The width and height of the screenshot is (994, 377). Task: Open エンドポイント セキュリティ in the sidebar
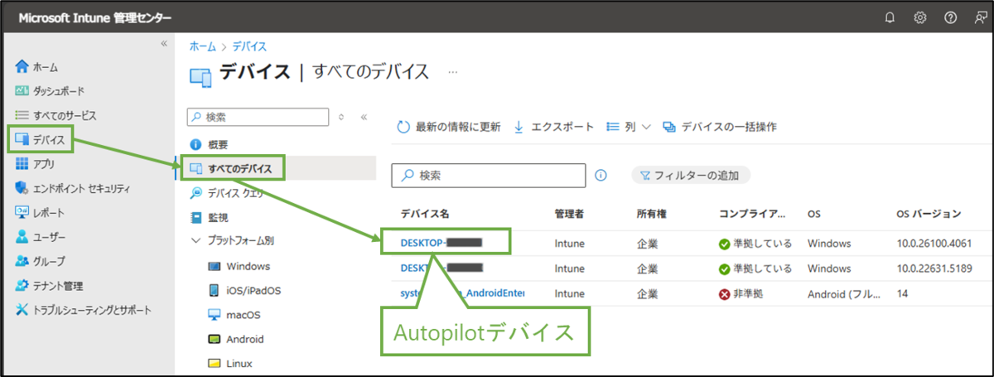coord(73,188)
